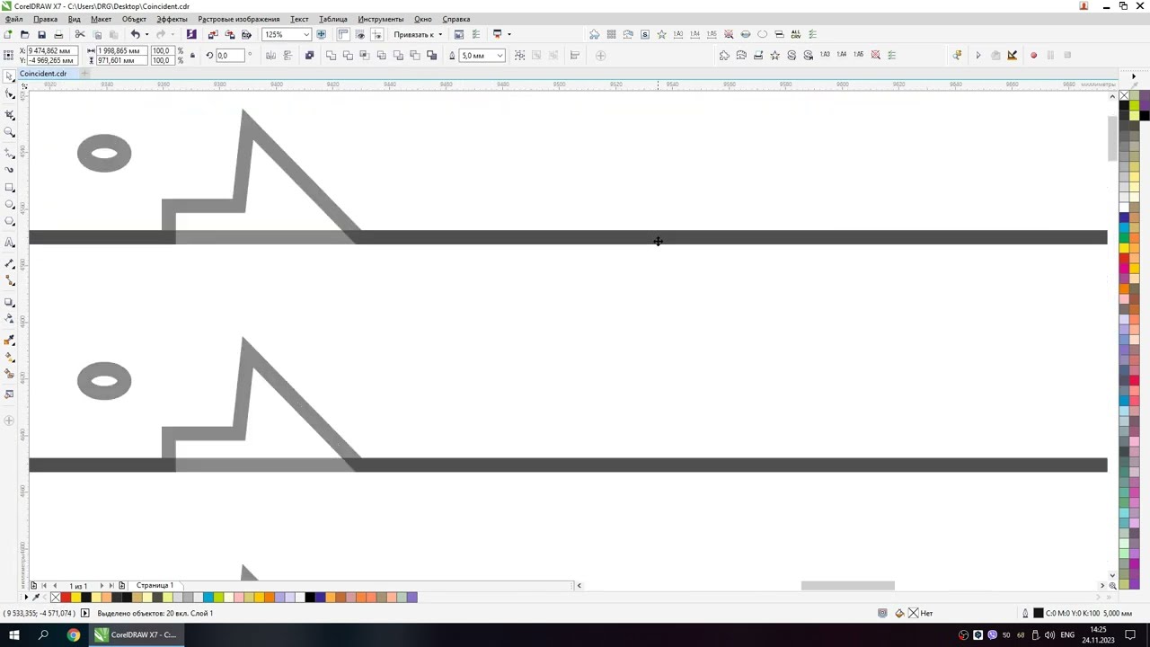Screen dimensions: 1150x647
Task: Click the red swatch in bottom palette
Action: click(66, 598)
